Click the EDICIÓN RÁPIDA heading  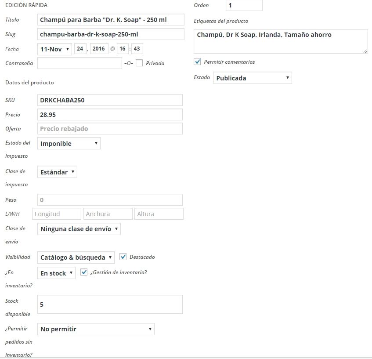26,5
